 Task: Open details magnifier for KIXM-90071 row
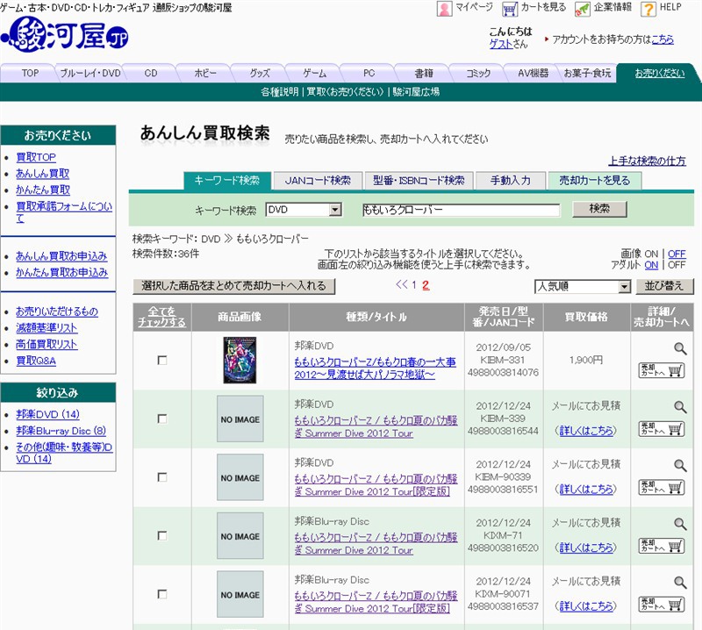pyautogui.click(x=680, y=582)
